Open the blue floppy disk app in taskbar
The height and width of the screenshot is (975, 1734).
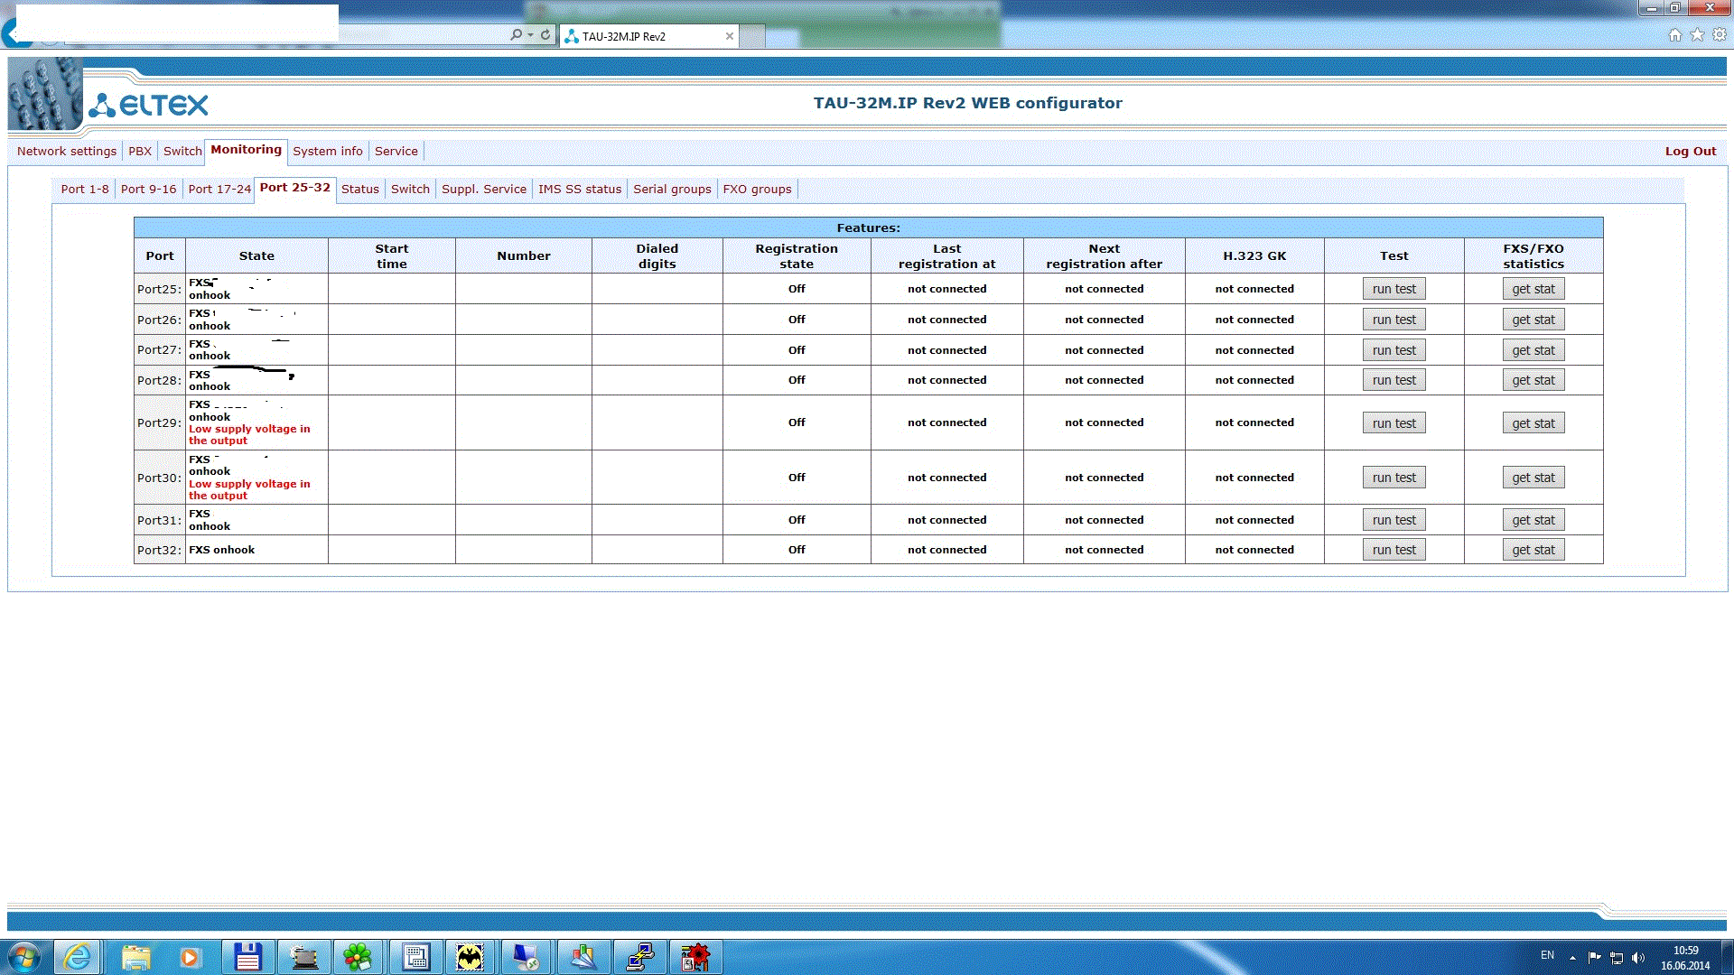247,957
